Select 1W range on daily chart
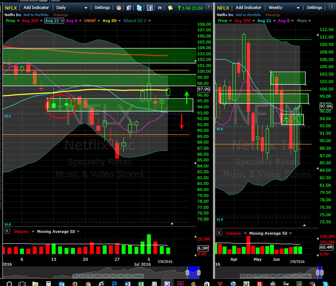Viewport: 336px width, 286px height. tap(121, 276)
